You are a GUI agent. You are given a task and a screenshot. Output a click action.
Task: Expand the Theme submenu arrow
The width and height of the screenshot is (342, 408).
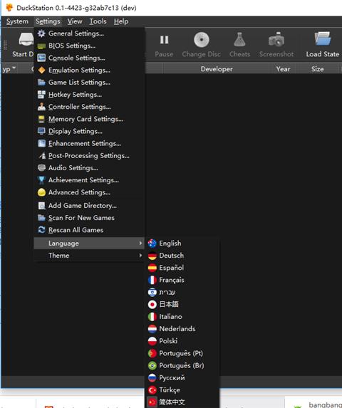(140, 255)
